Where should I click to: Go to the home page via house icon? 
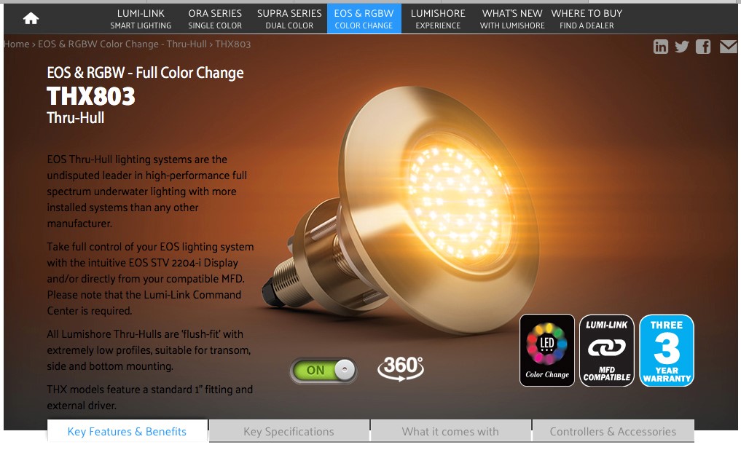(x=31, y=18)
